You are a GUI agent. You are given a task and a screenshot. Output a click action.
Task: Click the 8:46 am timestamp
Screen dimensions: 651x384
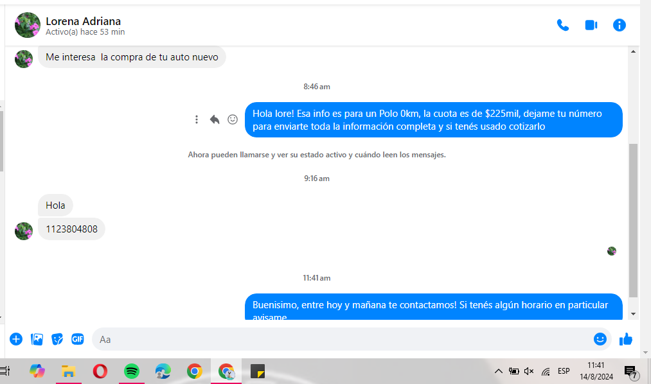pyautogui.click(x=317, y=87)
